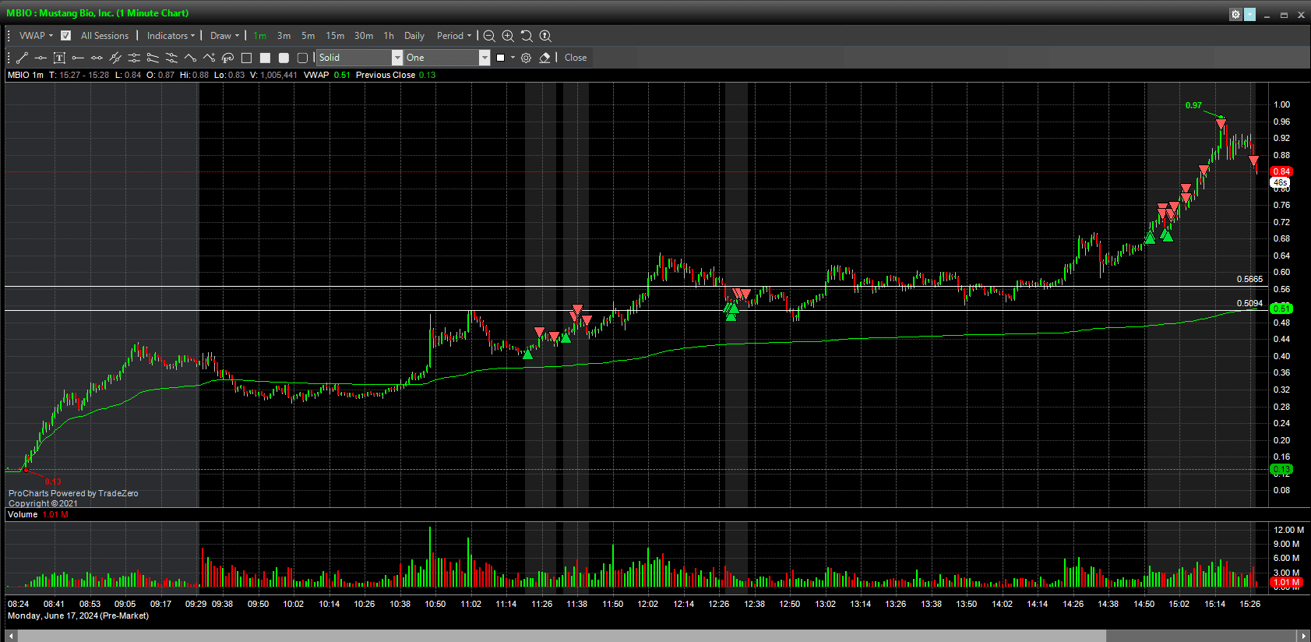Viewport: 1311px width, 642px height.
Task: Click the white drawing color swatch
Action: point(501,58)
